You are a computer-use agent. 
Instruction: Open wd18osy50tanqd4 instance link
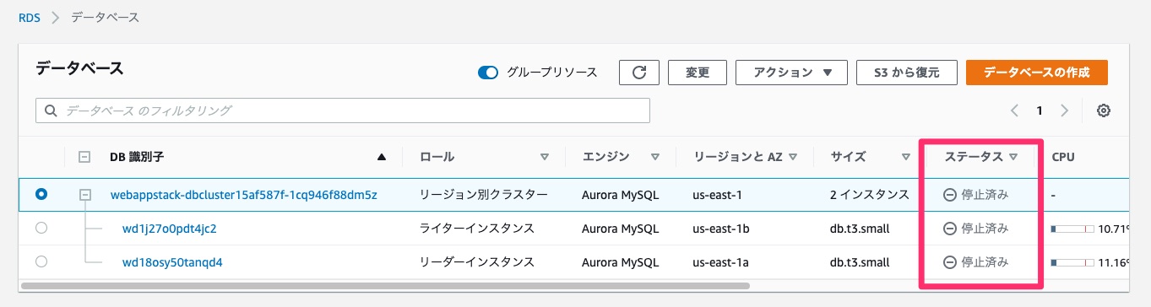[172, 262]
